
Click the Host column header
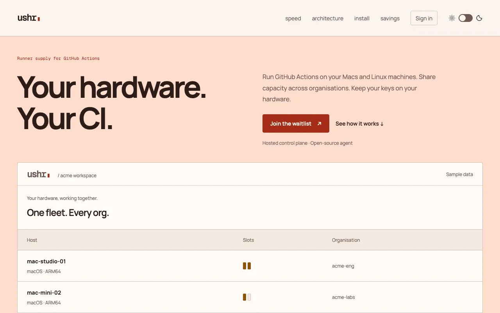(32, 240)
